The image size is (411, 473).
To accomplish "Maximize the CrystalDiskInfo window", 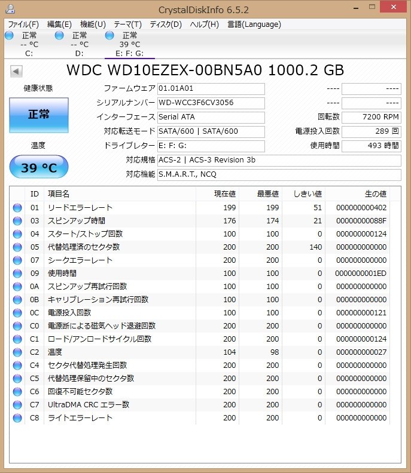I will pos(372,7).
